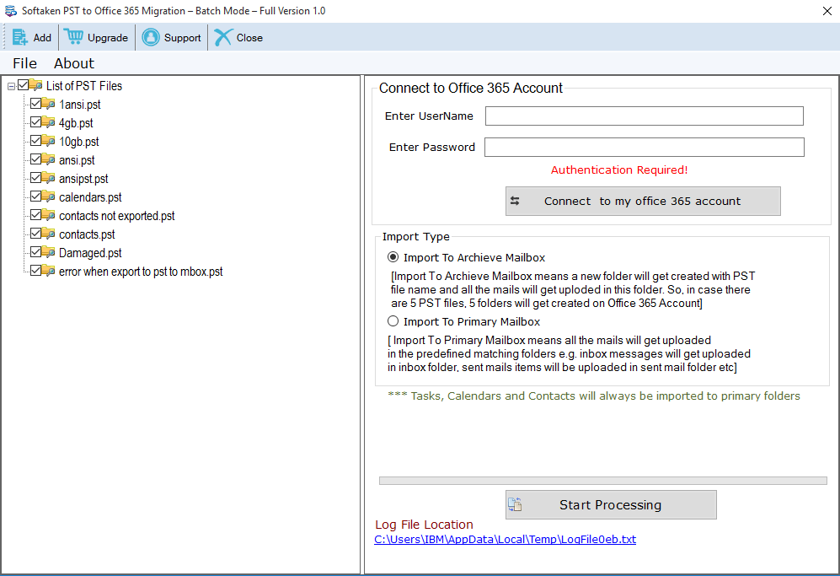Deselect the ansi.pst checkbox
Image resolution: width=840 pixels, height=576 pixels.
click(36, 159)
